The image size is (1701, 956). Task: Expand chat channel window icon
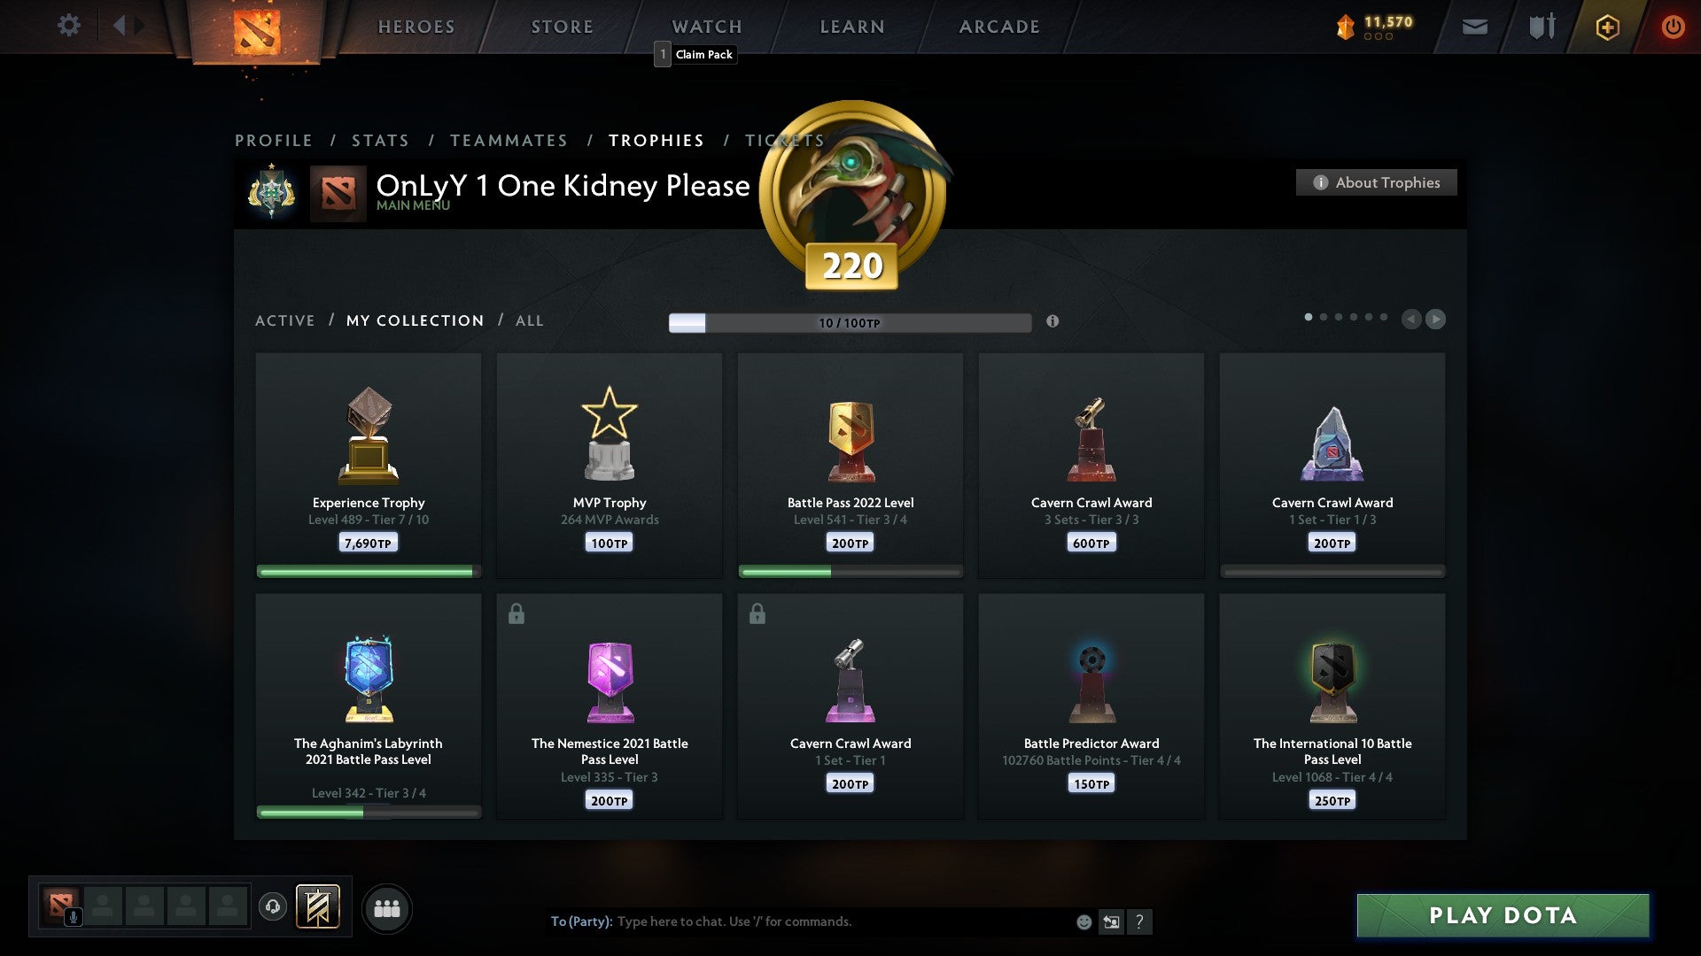(1111, 921)
